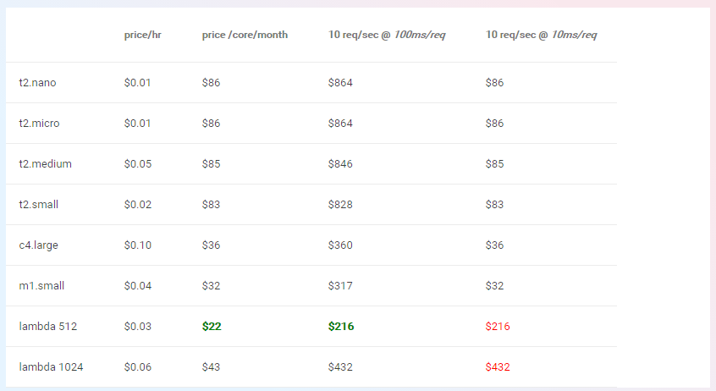Click the green $216 lambda 512 value
This screenshot has width=716, height=391.
[341, 327]
